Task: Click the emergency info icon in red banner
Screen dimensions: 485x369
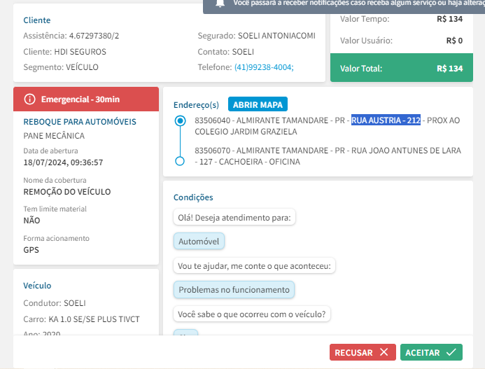Action: pos(29,99)
